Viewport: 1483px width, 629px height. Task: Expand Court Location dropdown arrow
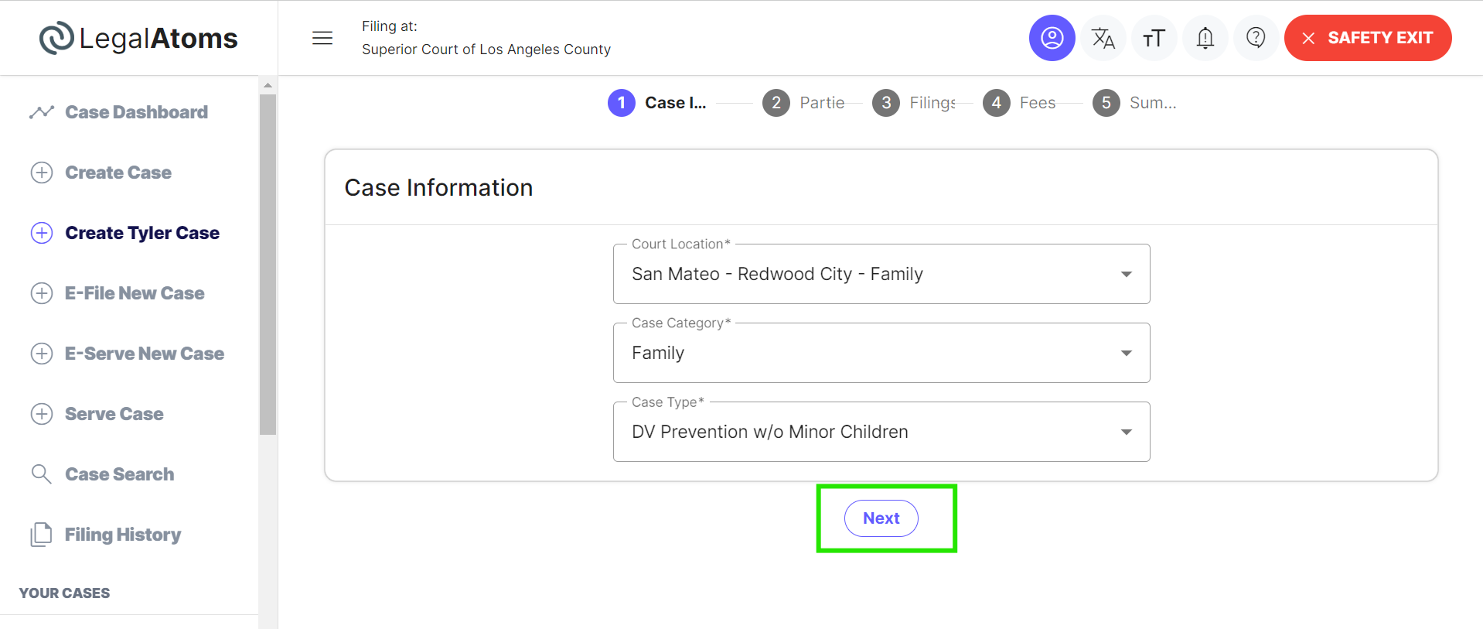(1127, 274)
